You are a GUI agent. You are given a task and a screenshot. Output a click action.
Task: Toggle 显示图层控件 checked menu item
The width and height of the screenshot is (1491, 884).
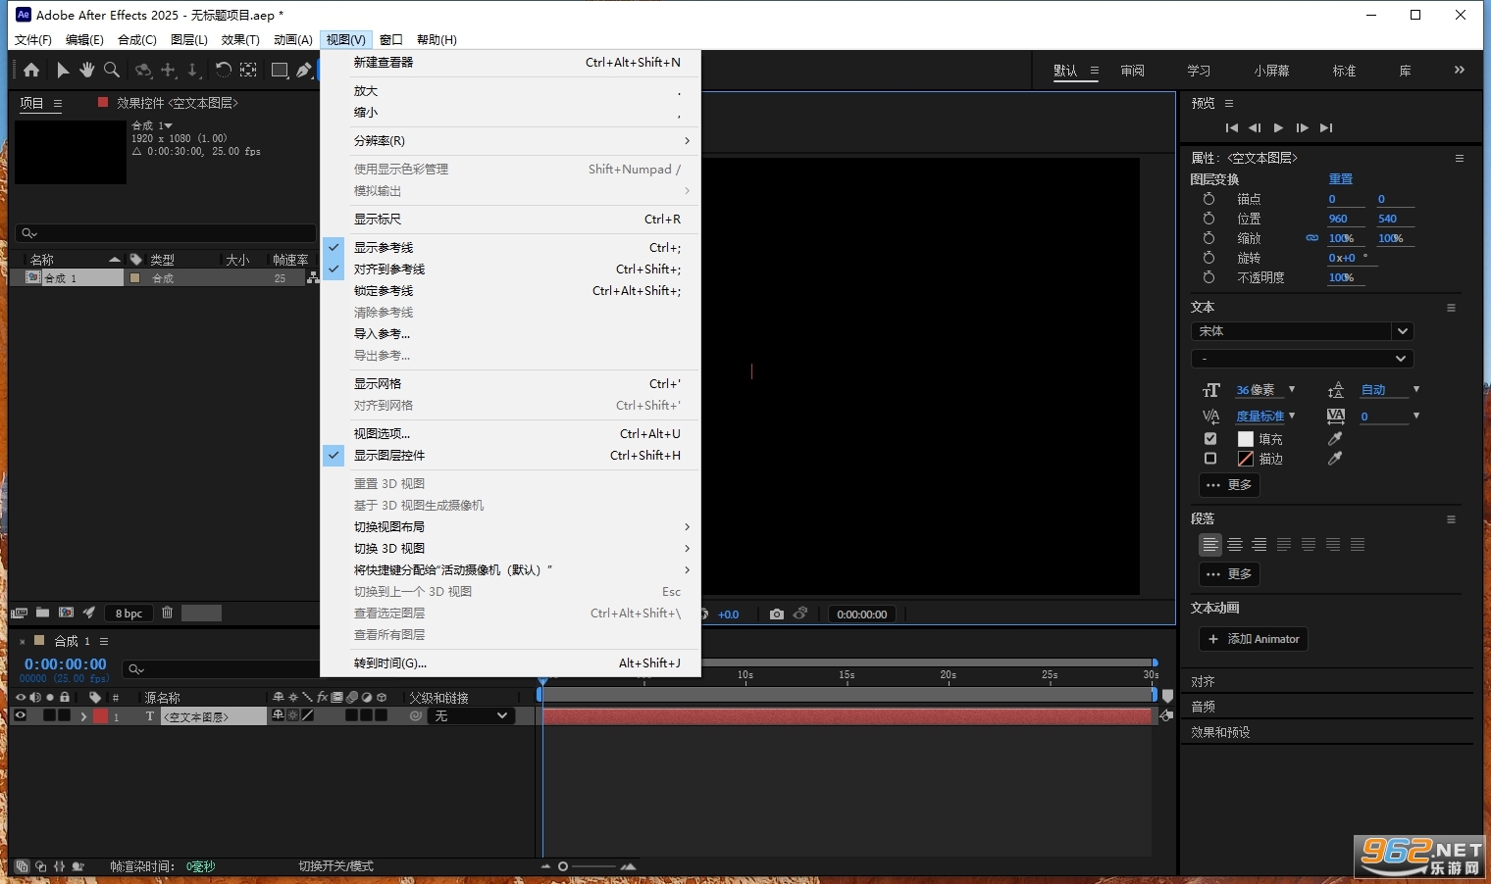click(510, 456)
